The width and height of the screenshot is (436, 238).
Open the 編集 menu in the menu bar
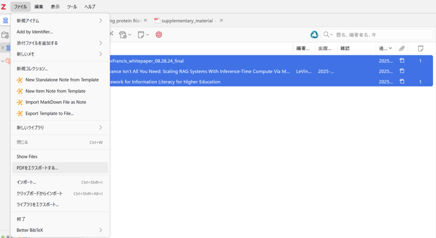coord(39,6)
